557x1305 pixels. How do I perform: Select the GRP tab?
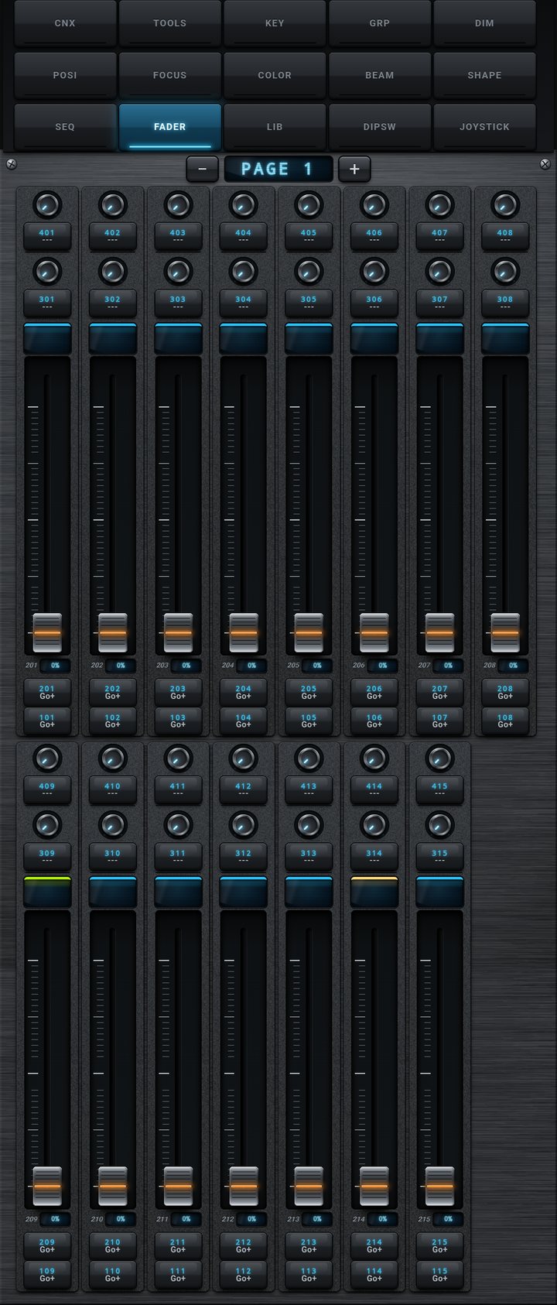[x=380, y=23]
